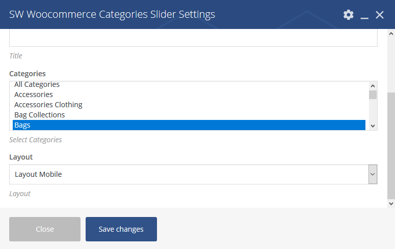Click the dialog scrollbar up arrow
Screen dimensions: 395x249
(391, 34)
